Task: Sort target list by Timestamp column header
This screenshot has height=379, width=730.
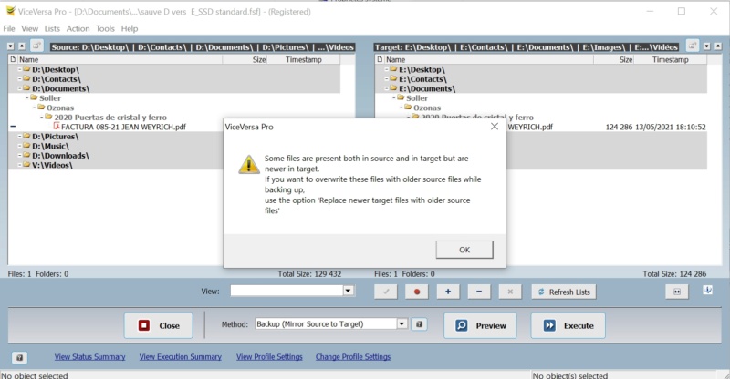Action: point(670,59)
